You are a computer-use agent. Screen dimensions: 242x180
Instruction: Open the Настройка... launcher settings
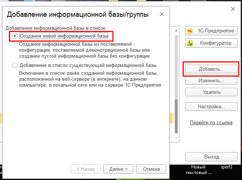point(211,107)
